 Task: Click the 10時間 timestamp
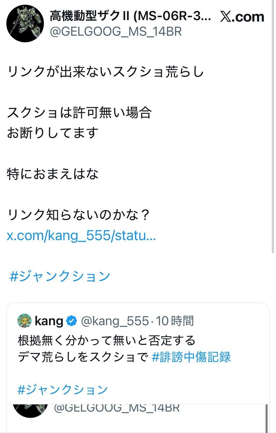[x=175, y=320]
